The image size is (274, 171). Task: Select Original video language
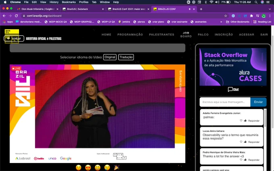110,57
